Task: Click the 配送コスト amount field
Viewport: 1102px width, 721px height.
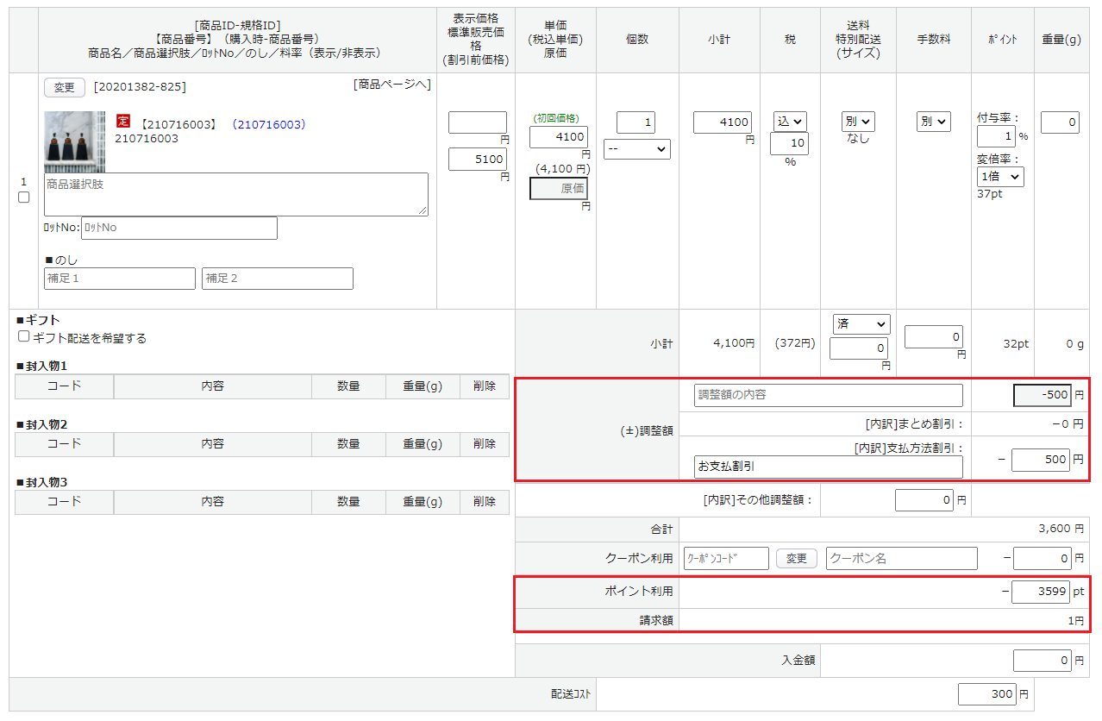Action: pos(987,694)
